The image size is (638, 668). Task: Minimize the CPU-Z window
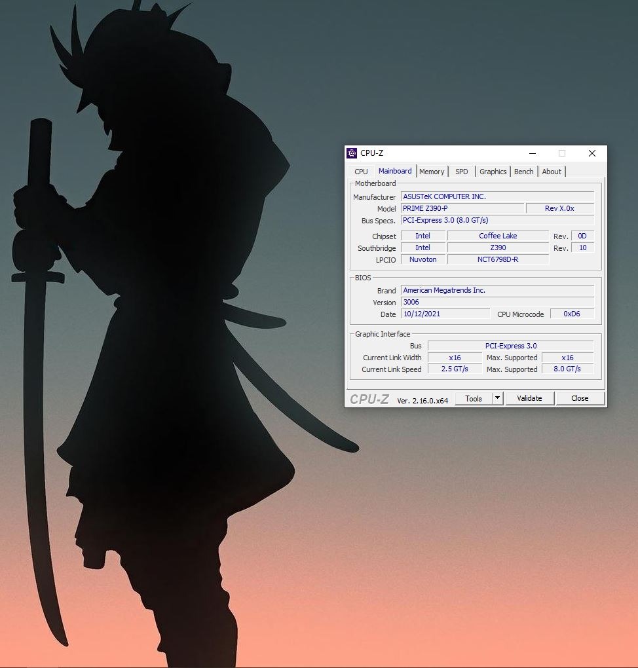[533, 153]
